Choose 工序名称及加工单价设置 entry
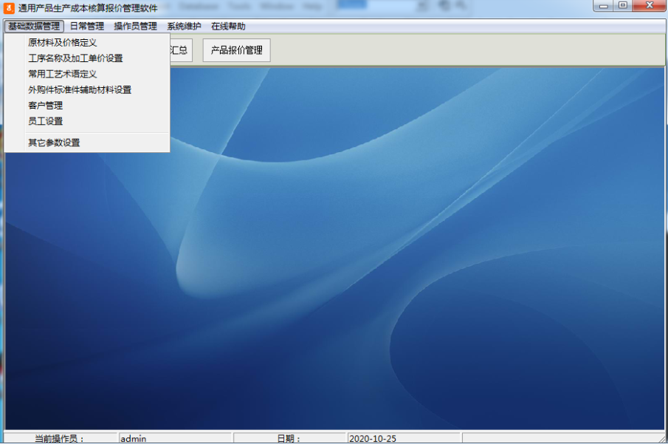The image size is (668, 444). [x=87, y=58]
